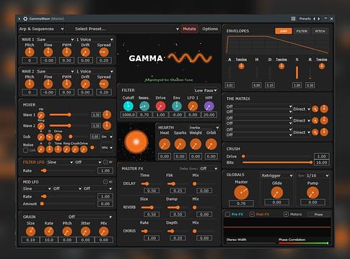Click the Filter Env knob
350x259 pixels.
[x=177, y=106]
